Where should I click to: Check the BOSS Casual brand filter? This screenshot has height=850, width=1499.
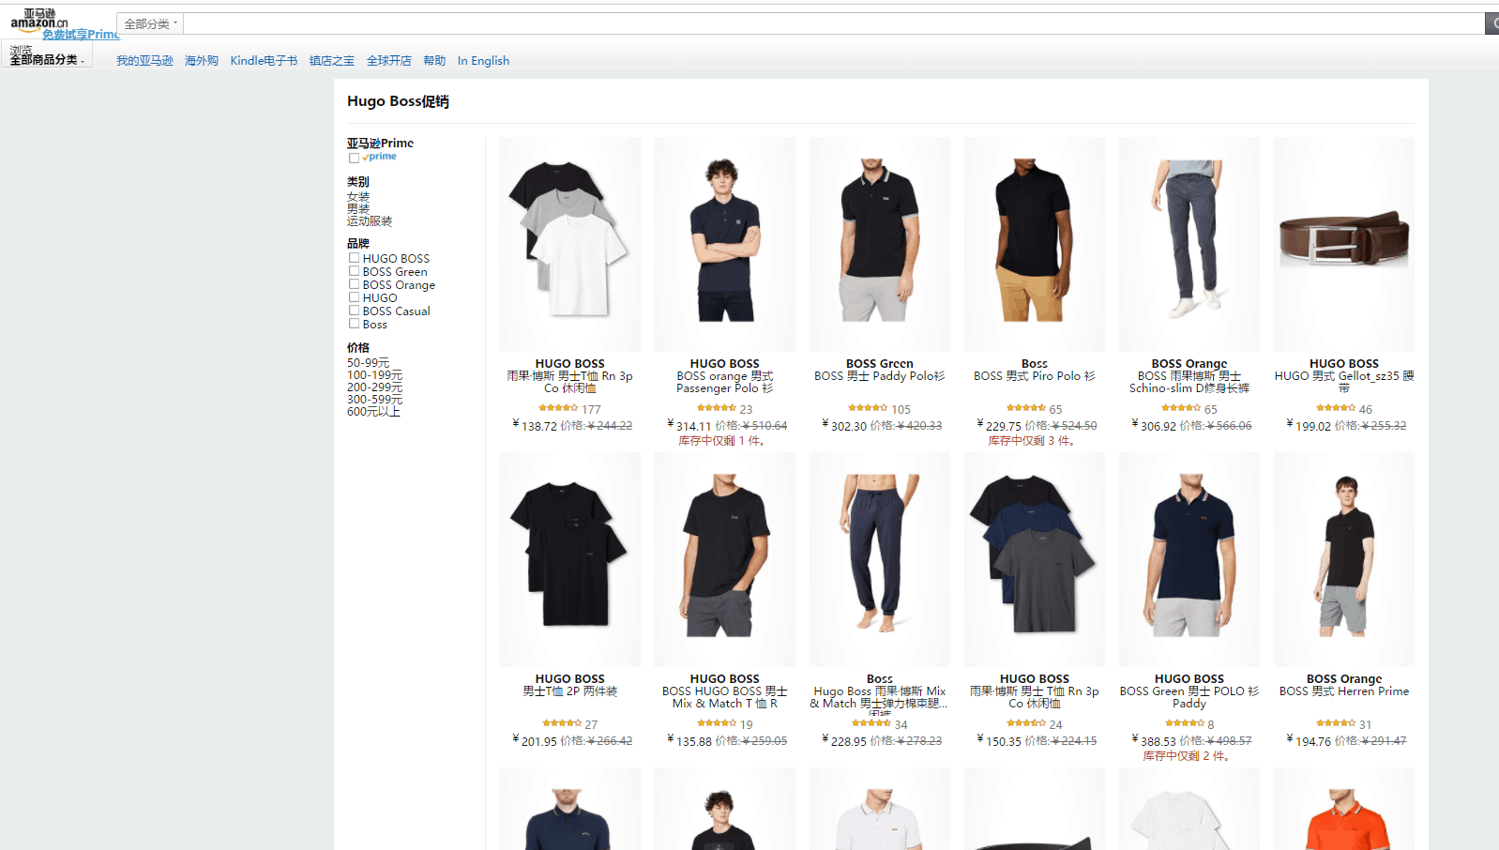354,311
